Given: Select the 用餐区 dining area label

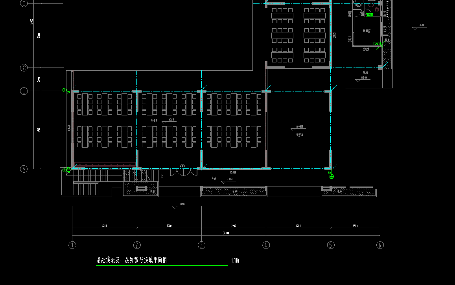Looking at the screenshot, I should 154,121.
